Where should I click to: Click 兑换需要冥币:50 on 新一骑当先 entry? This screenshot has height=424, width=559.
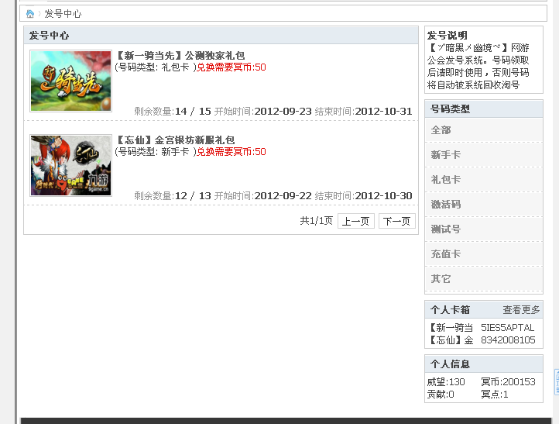pyautogui.click(x=231, y=67)
